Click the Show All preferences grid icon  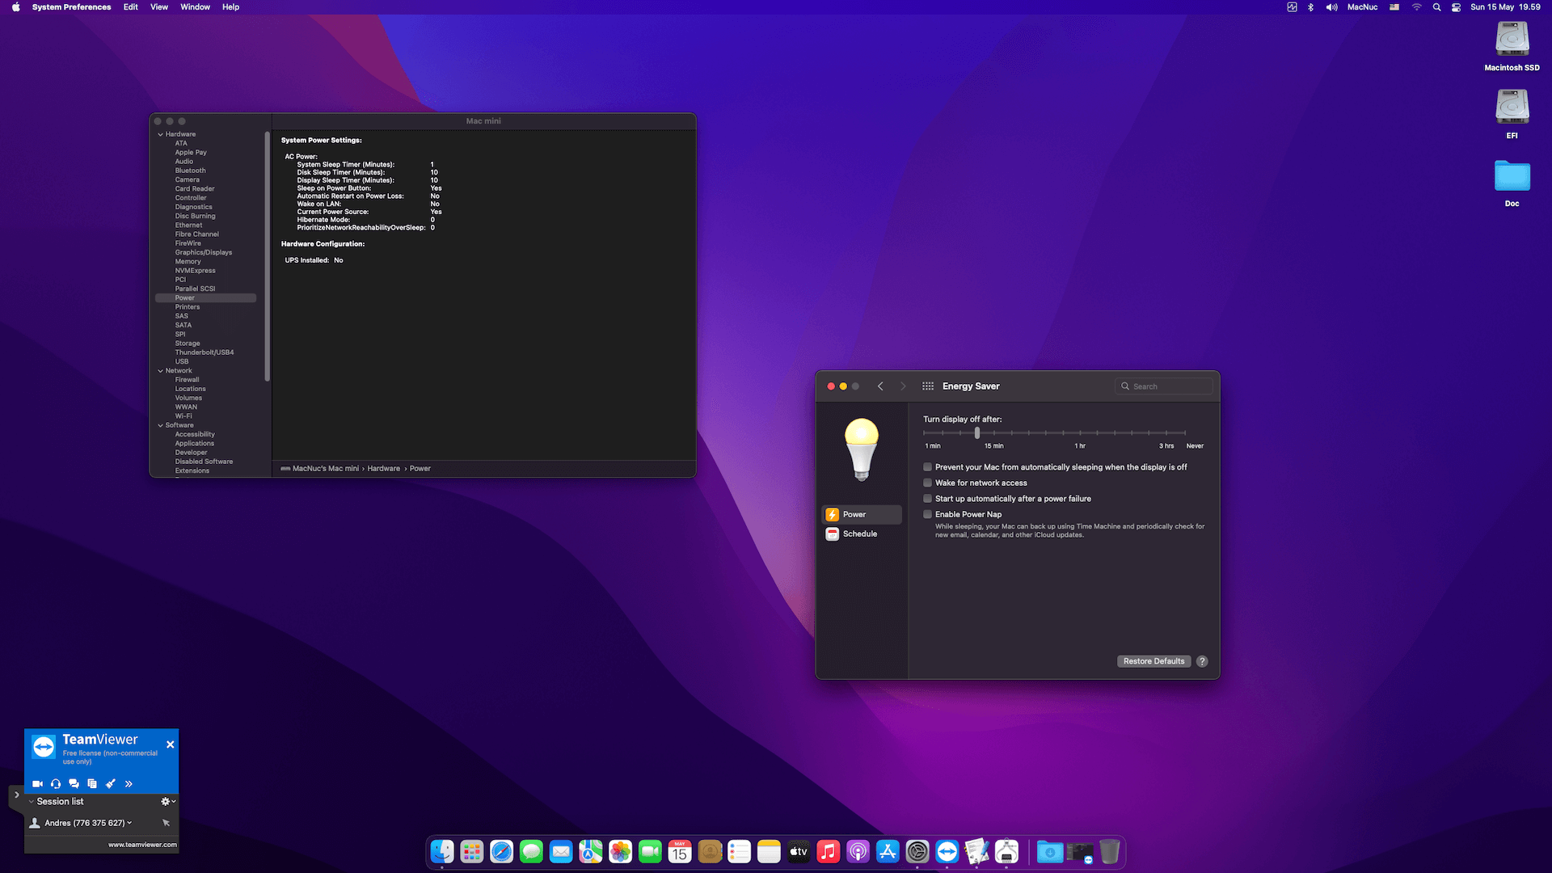tap(927, 386)
